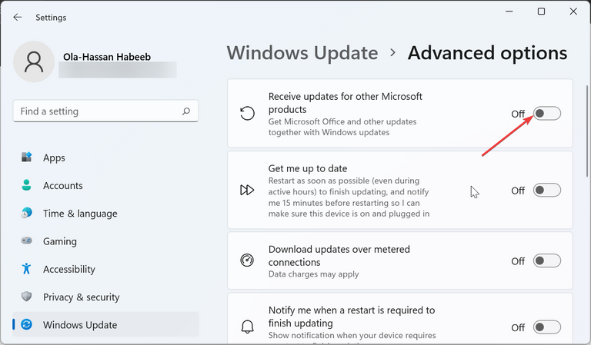Viewport: 591px width, 345px height.
Task: Open the Apps settings page
Action: 105,158
